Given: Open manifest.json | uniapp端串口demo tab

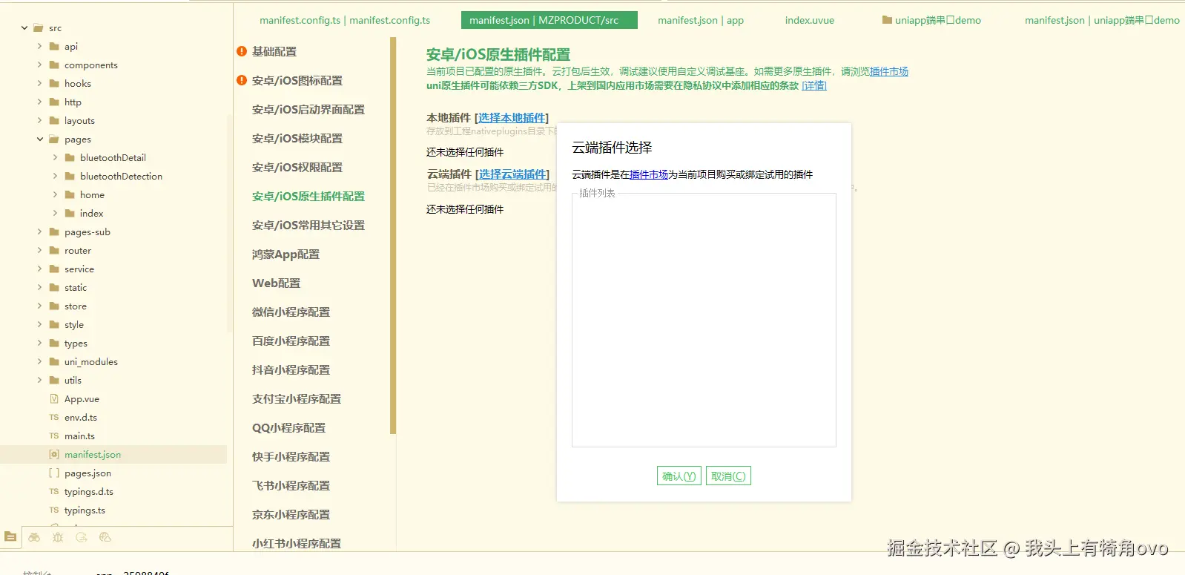Looking at the screenshot, I should (1102, 20).
